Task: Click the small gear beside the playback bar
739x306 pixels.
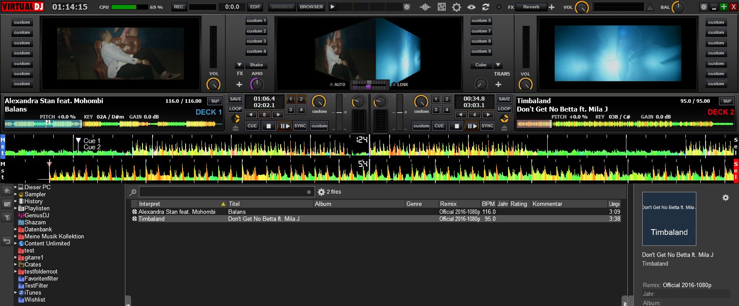Action: tap(407, 7)
